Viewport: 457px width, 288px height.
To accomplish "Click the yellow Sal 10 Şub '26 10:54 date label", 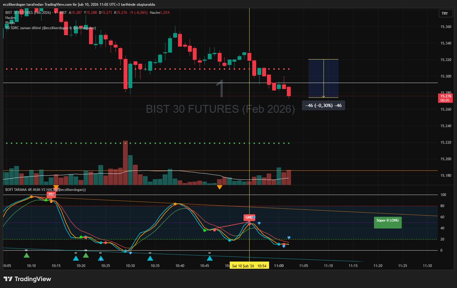I will [x=249, y=266].
